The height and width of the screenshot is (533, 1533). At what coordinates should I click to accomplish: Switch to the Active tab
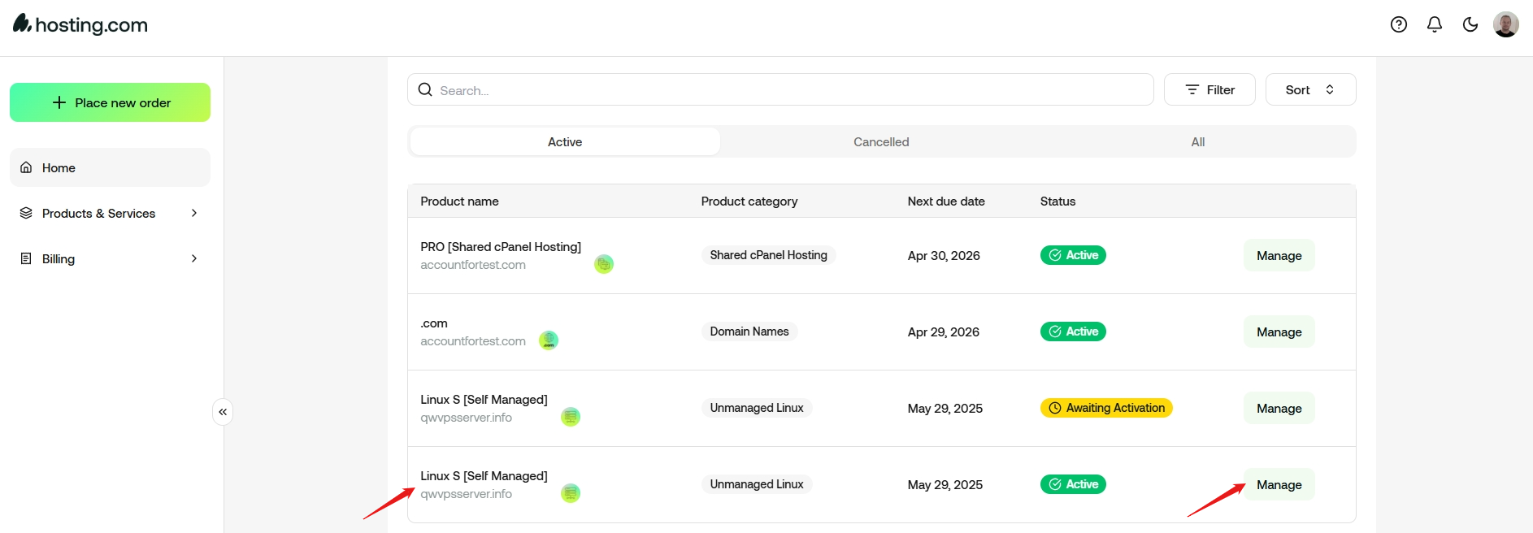565,141
